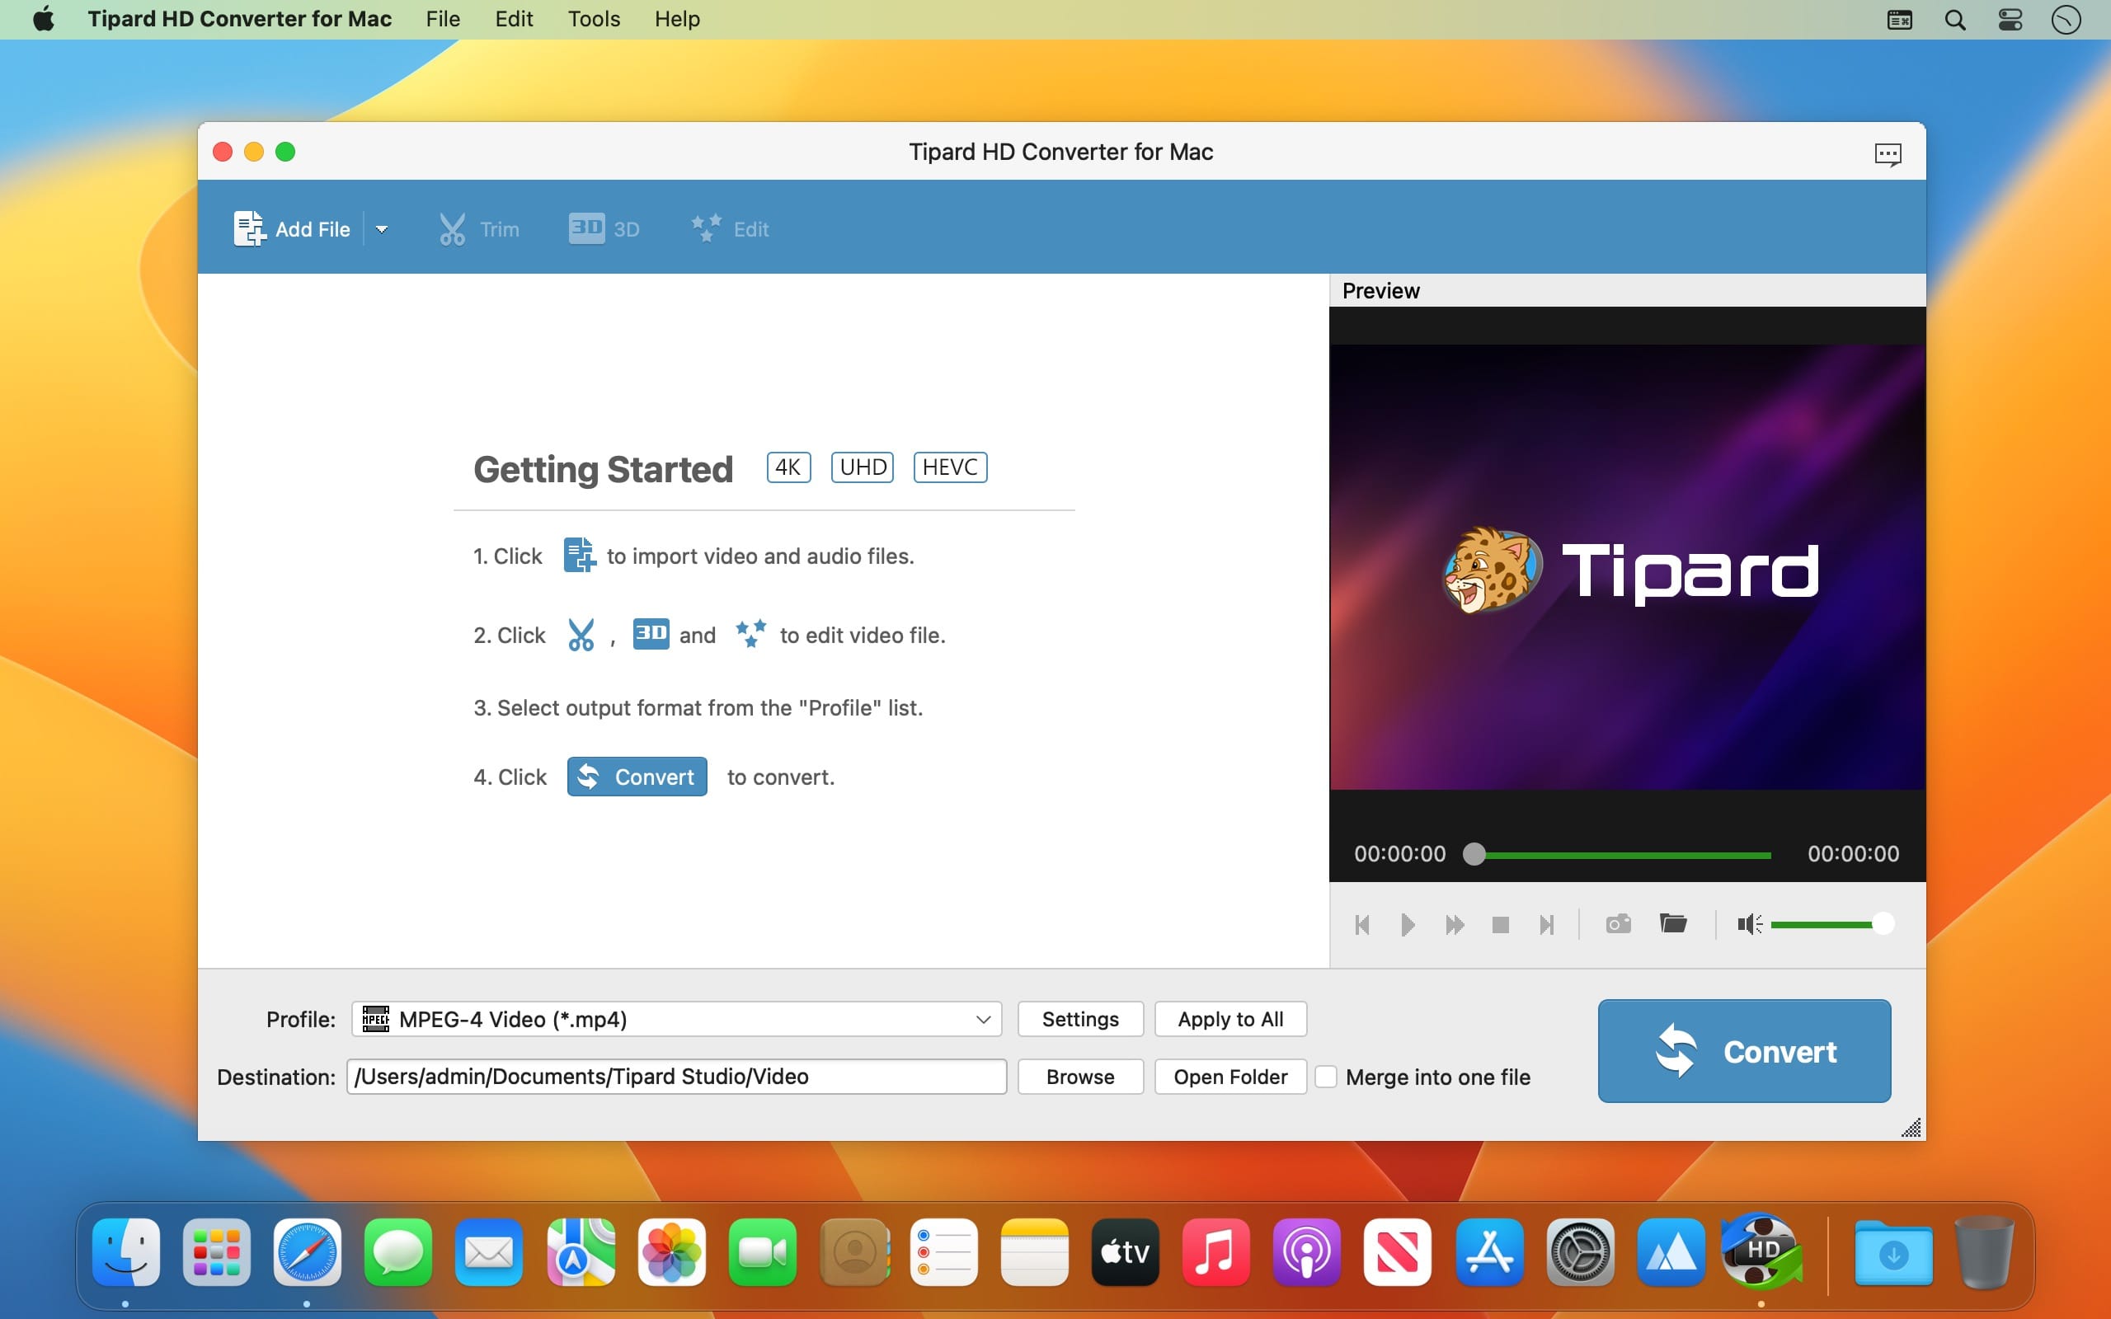Image resolution: width=2111 pixels, height=1319 pixels.
Task: Open Music from the Dock
Action: point(1215,1252)
